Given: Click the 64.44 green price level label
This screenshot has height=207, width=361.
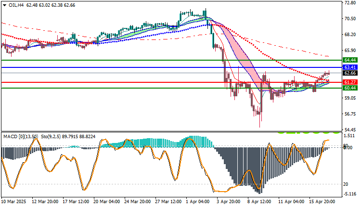Looking at the screenshot, I should pos(350,60).
